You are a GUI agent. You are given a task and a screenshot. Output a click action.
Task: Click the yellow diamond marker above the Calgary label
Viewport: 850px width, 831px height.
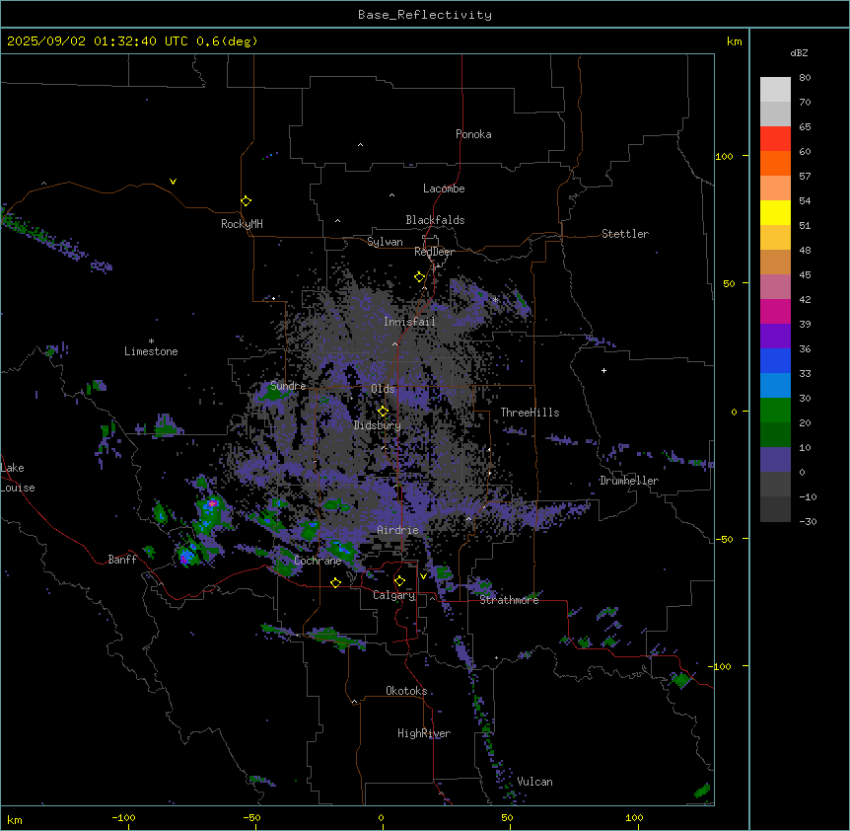pos(399,581)
